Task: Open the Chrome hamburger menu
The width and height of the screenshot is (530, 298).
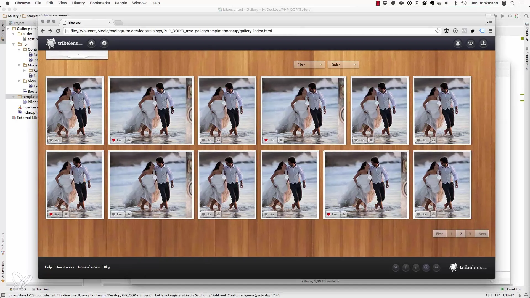Action: point(491,31)
